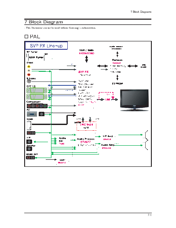Click the 'HDMI' label
The image size is (176, 228).
point(30,119)
